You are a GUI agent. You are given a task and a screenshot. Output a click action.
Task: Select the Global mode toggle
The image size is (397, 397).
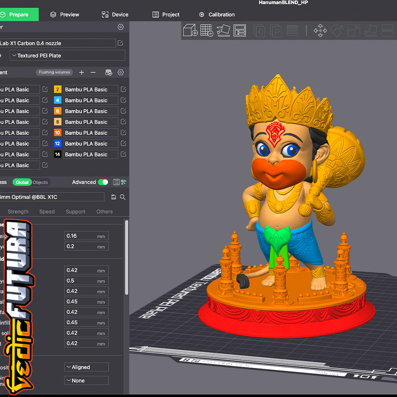pyautogui.click(x=22, y=182)
